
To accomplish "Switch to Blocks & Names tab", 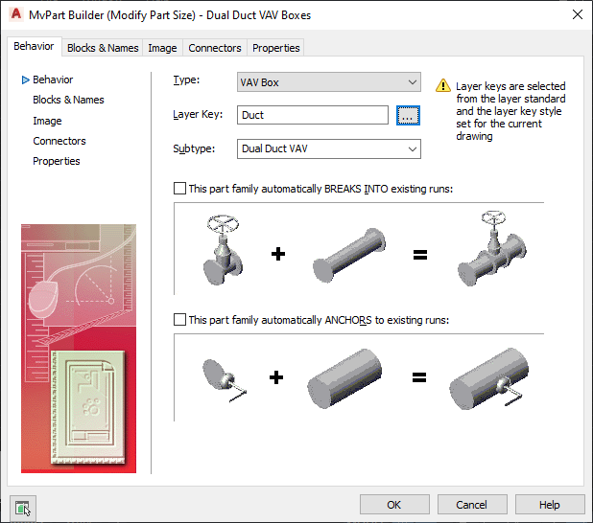I will 103,48.
